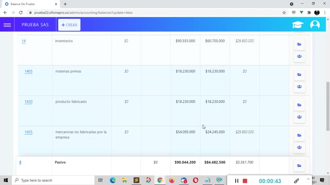This screenshot has width=330, height=185.
Task: Open third-parties people icon for account 1405
Action: (x=299, y=87)
